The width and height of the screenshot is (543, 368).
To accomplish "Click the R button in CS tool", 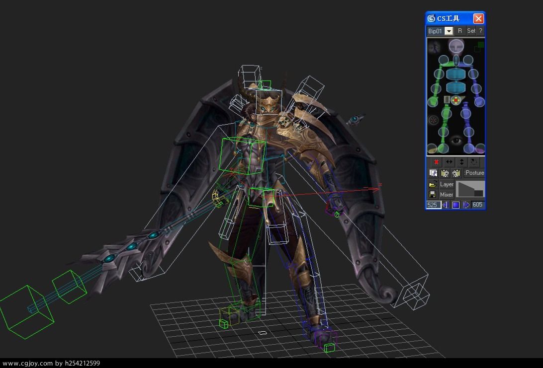I will coord(460,31).
